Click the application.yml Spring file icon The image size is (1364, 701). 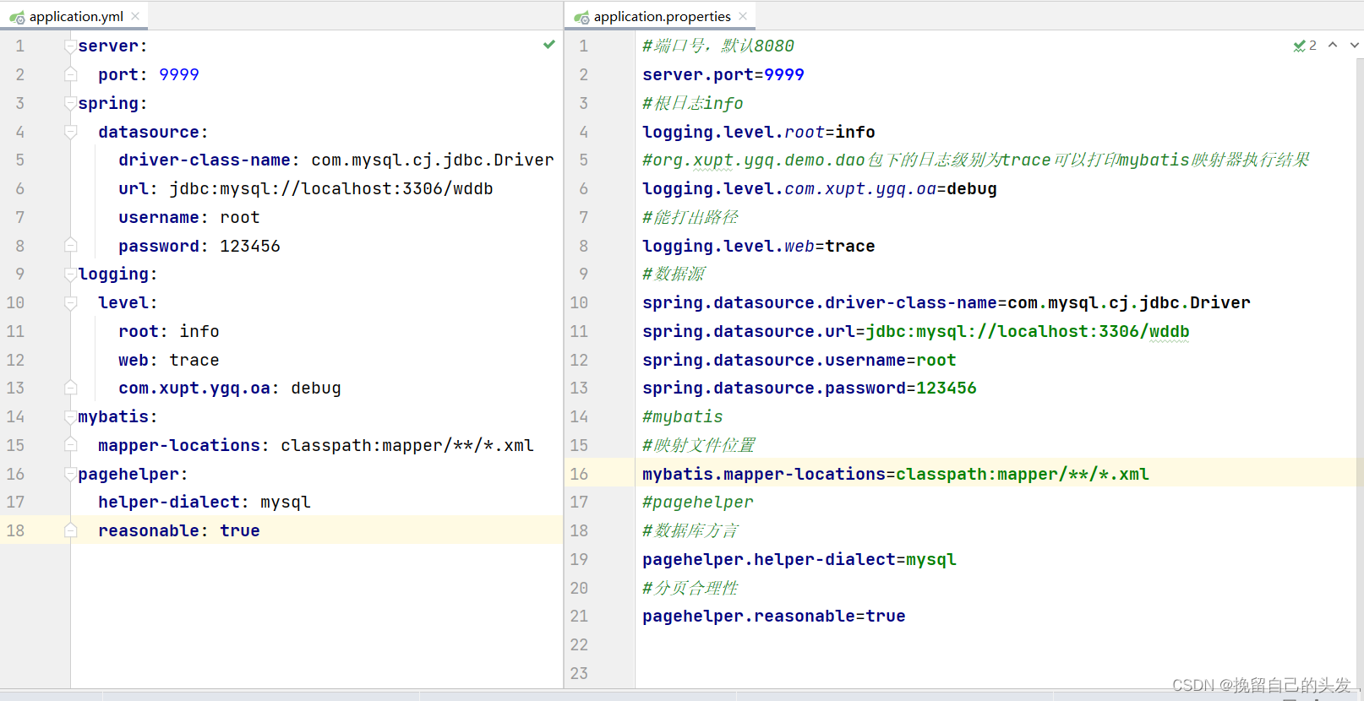[x=17, y=17]
